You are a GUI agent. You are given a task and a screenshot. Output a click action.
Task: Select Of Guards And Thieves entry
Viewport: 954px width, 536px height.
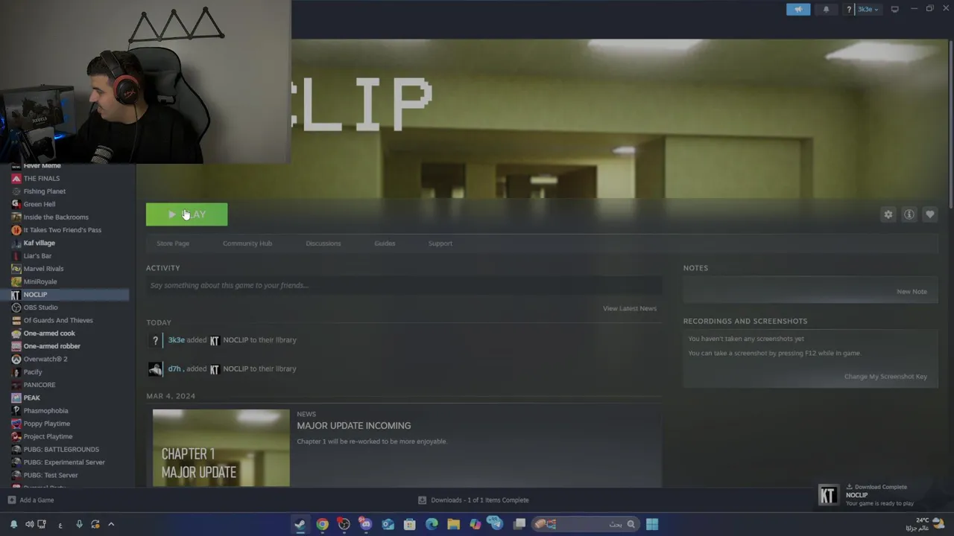click(x=58, y=320)
